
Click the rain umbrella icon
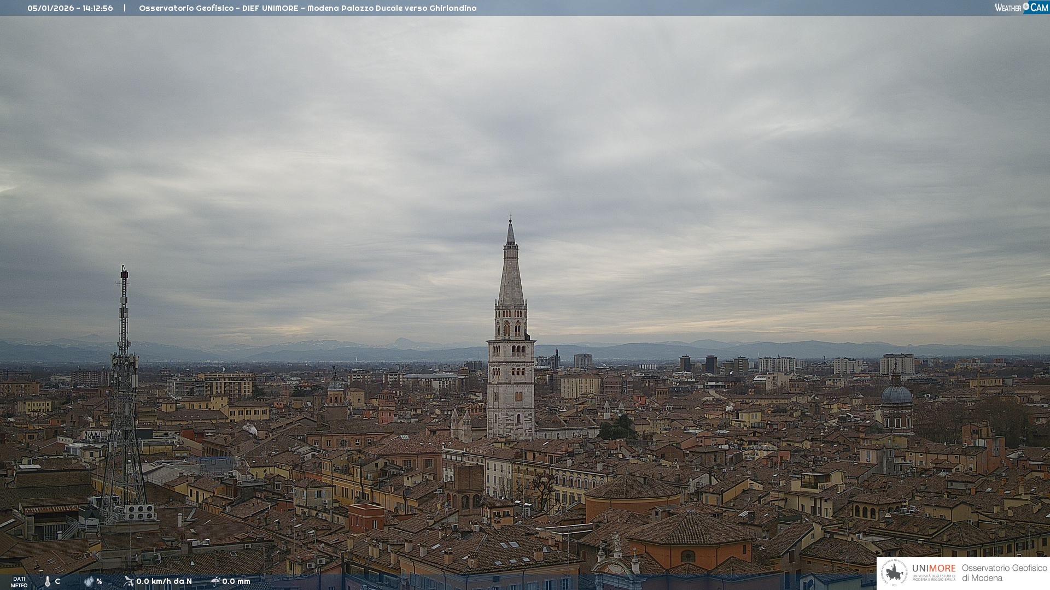215,581
